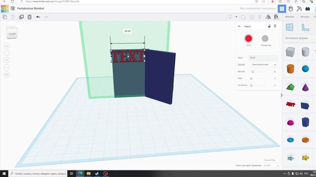
Task: Select the striped hole cylinder shape
Action: pyautogui.click(x=305, y=52)
